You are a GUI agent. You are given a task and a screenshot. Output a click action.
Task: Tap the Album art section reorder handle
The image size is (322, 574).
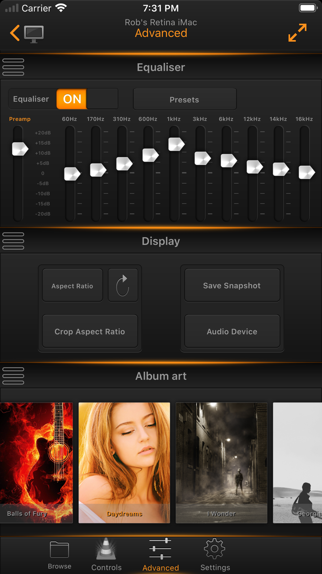click(13, 376)
